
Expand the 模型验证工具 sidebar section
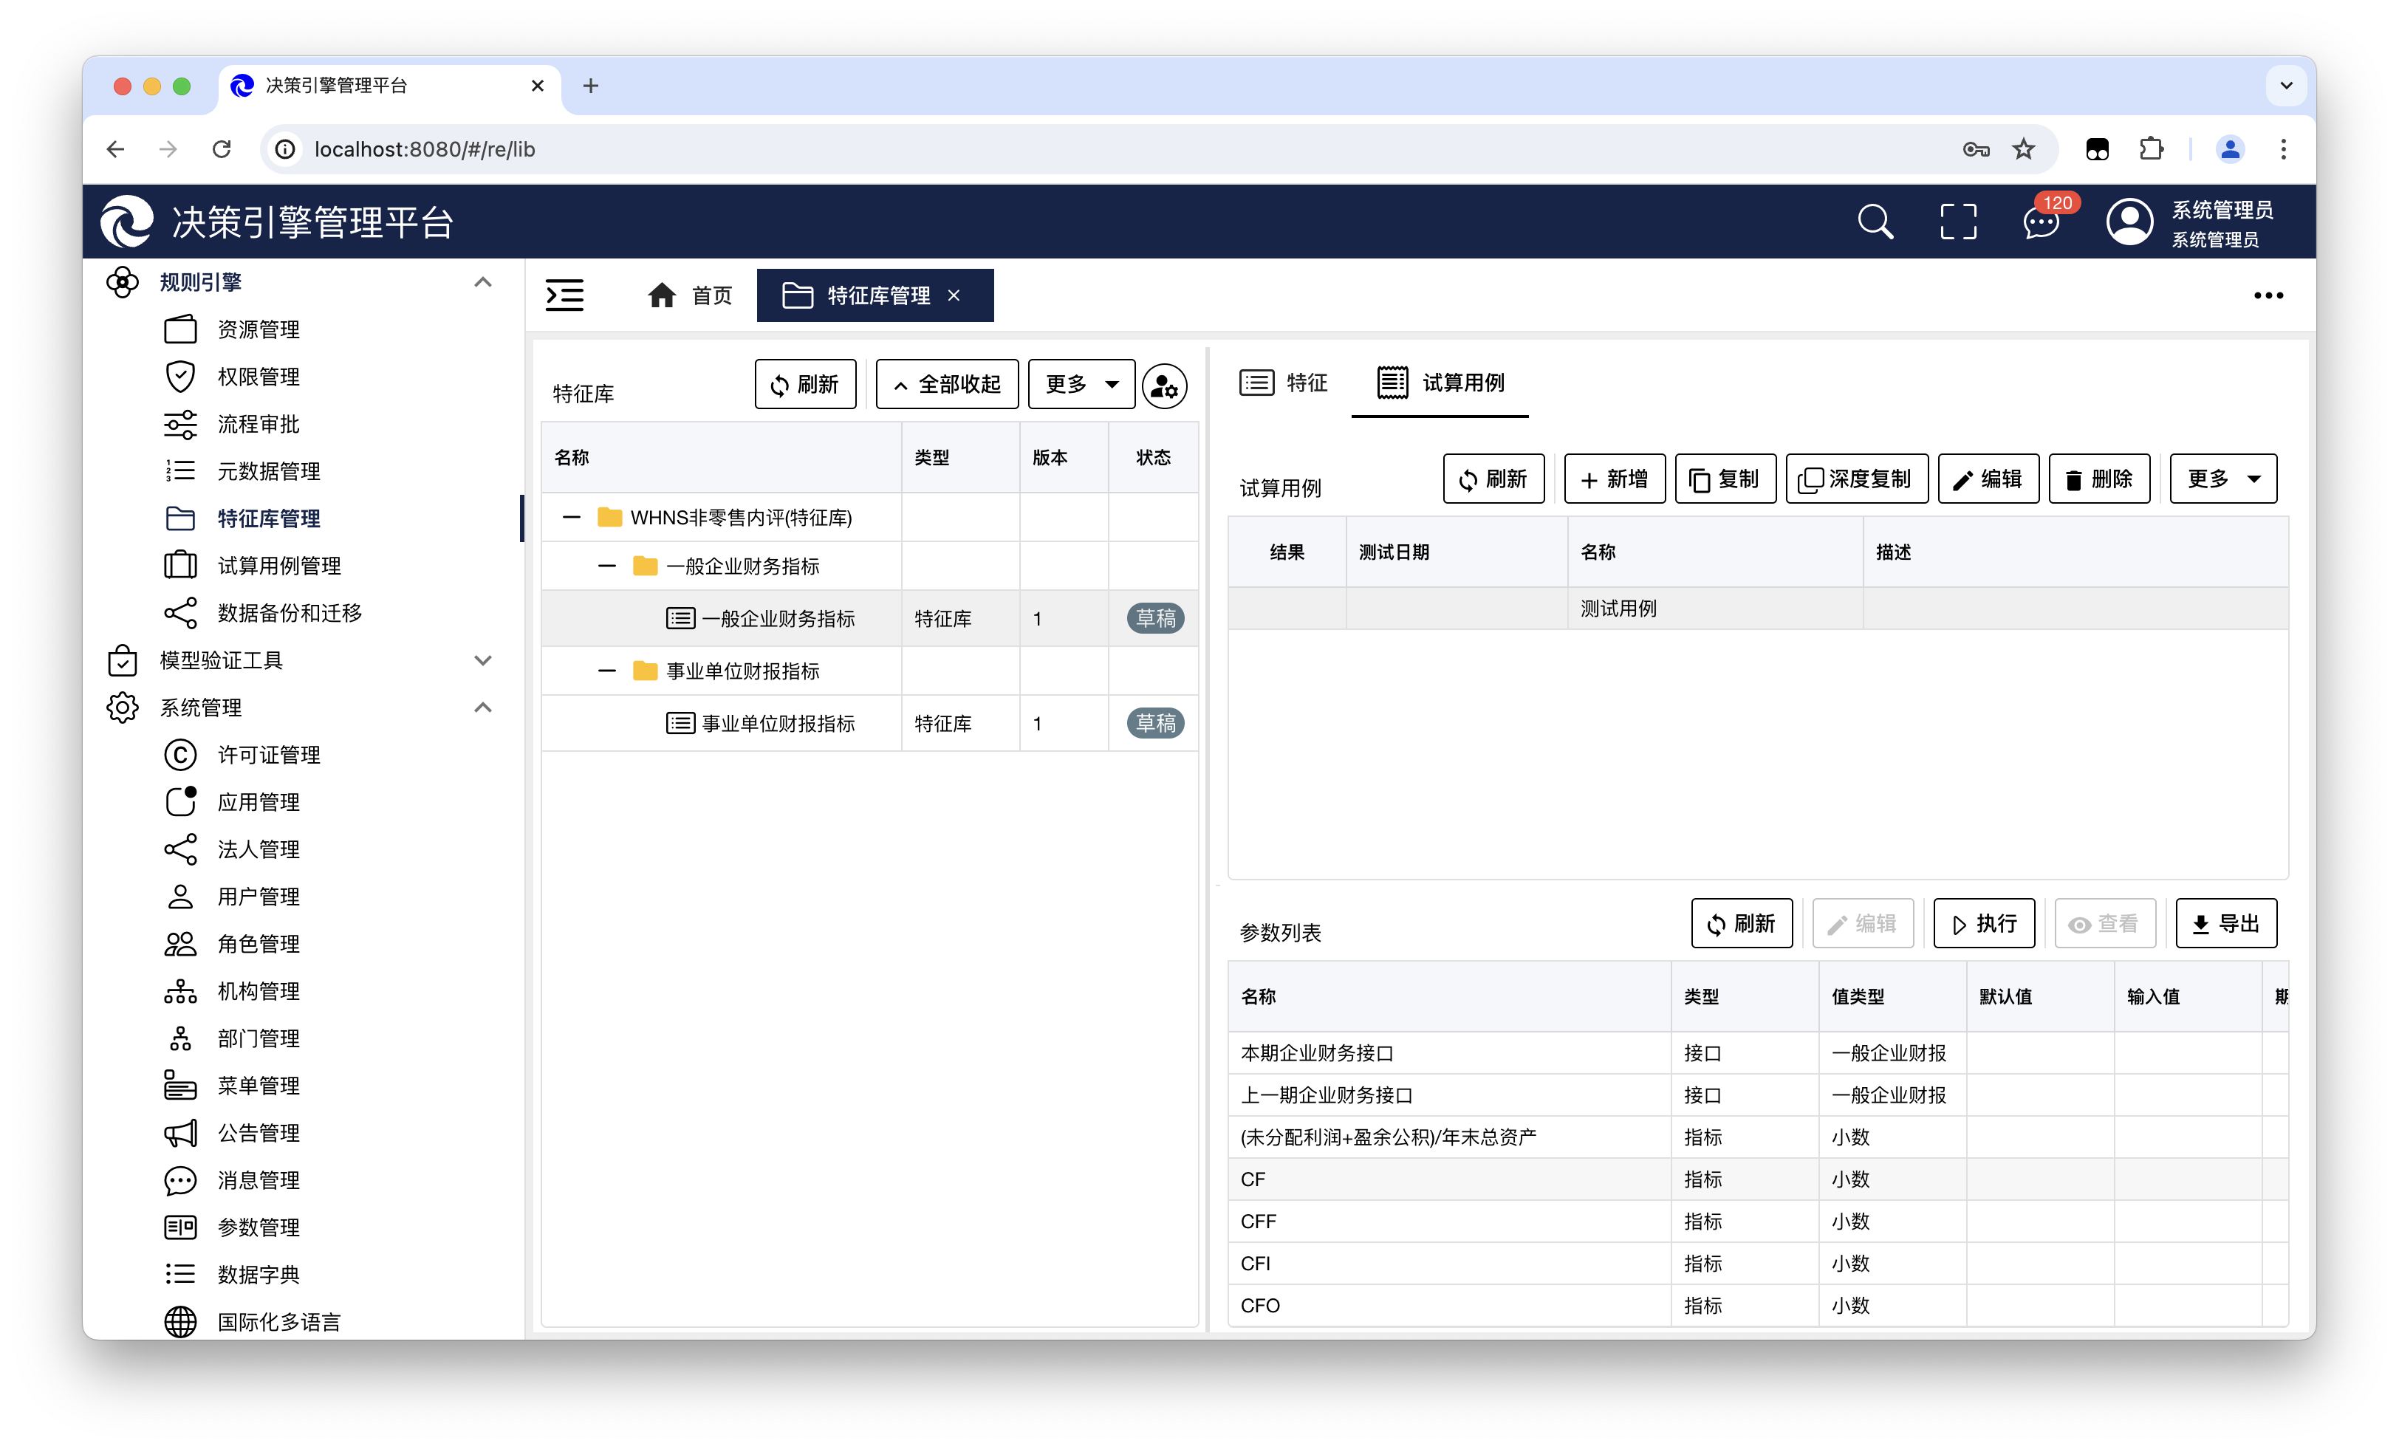482,660
